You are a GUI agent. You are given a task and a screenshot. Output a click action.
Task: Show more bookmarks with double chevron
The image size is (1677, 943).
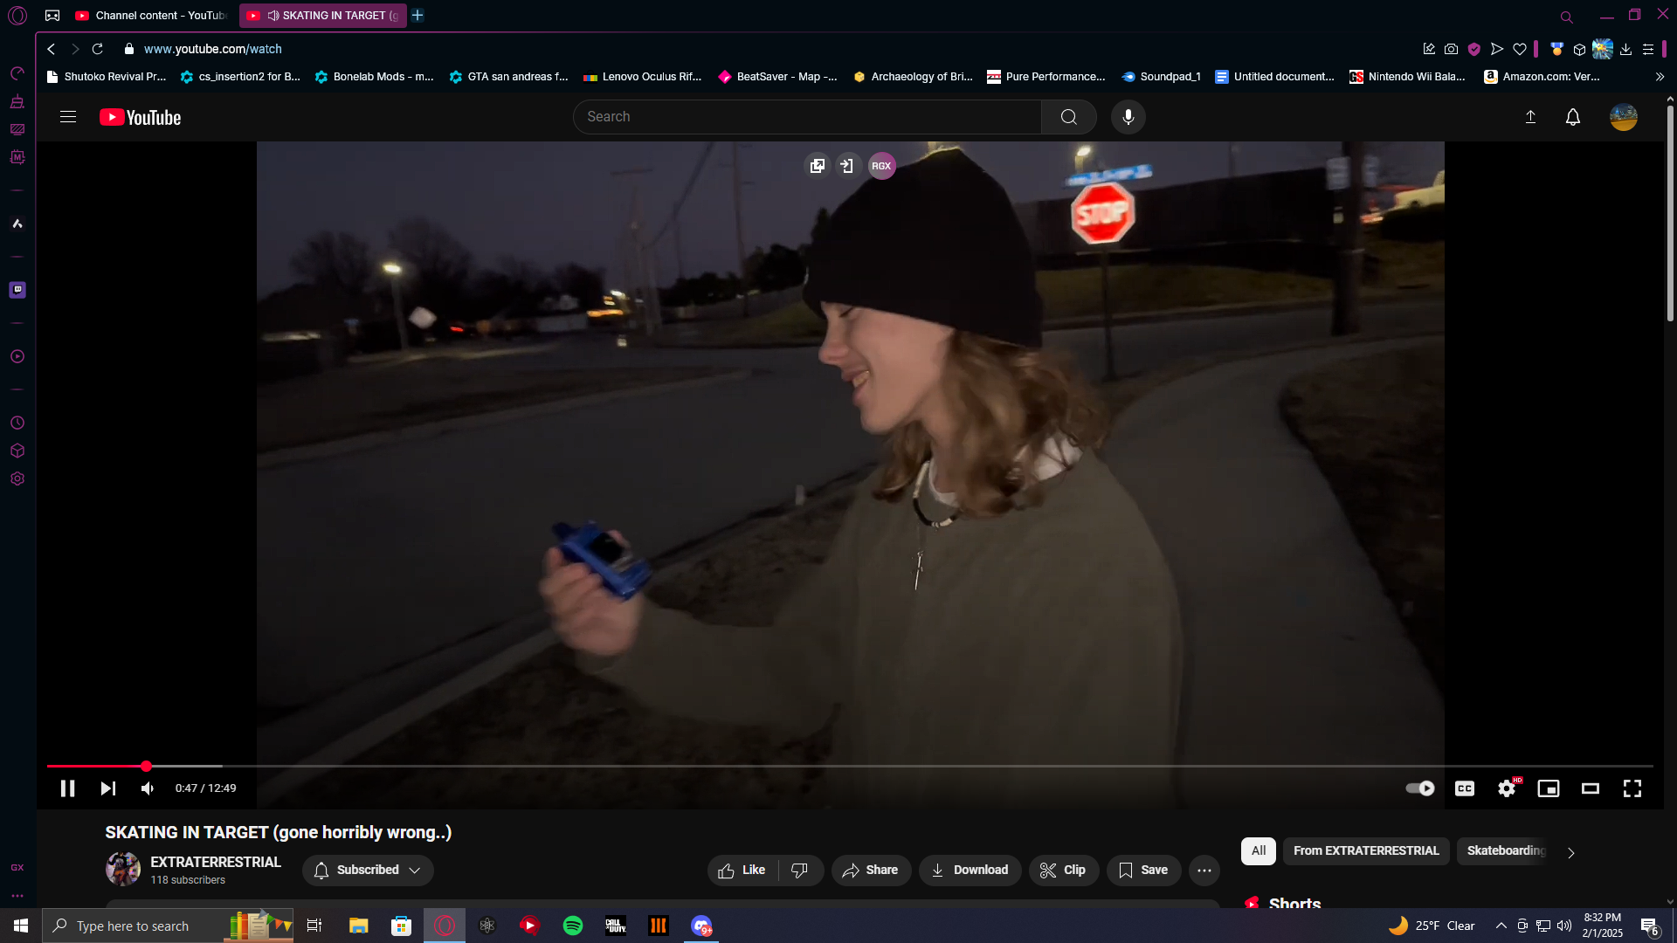pos(1660,77)
